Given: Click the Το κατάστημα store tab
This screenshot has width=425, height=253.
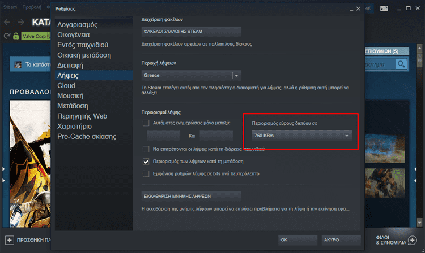Looking at the screenshot, I should (31, 64).
